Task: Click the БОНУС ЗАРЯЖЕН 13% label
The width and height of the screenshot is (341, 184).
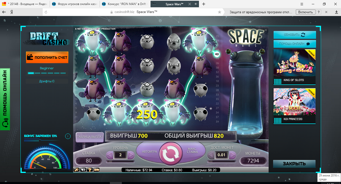Action: pyautogui.click(x=40, y=136)
